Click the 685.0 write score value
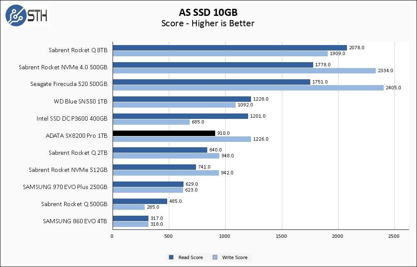The image size is (417, 267). [x=198, y=122]
